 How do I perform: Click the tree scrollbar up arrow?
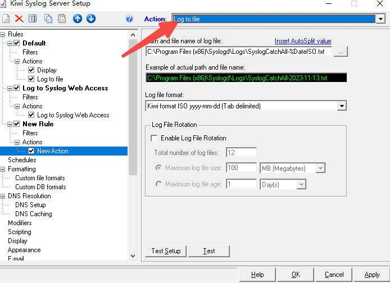pyautogui.click(x=133, y=35)
